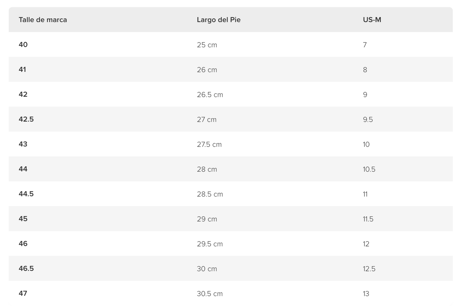Viewport: 469px width, 306px height.
Task: Click the 30.5 cm foot length value
Action: pyautogui.click(x=210, y=294)
